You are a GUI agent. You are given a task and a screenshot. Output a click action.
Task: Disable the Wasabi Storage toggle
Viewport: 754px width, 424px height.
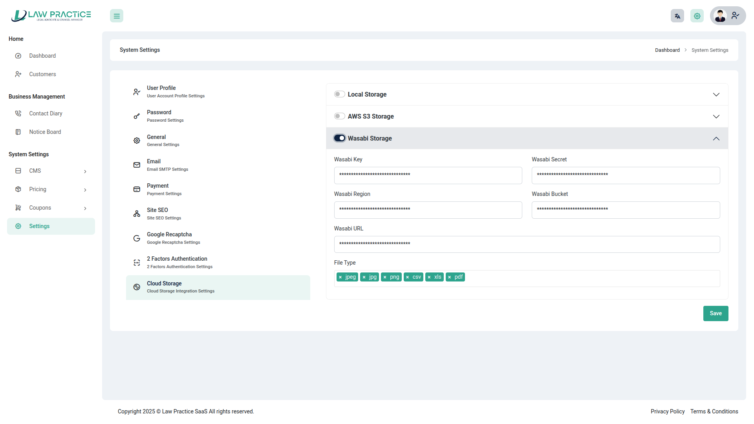pyautogui.click(x=339, y=138)
